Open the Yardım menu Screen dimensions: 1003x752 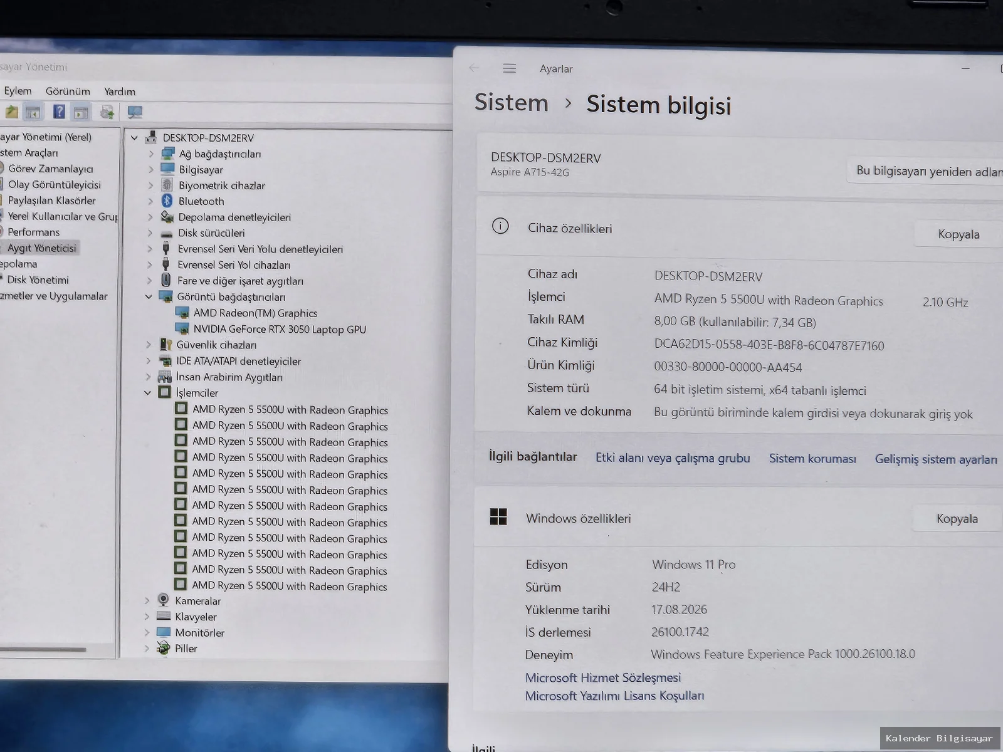[x=120, y=91]
